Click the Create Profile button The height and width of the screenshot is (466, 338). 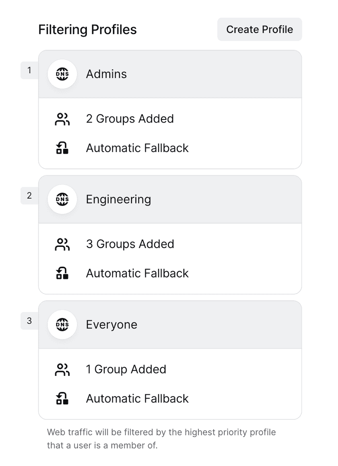(x=260, y=29)
